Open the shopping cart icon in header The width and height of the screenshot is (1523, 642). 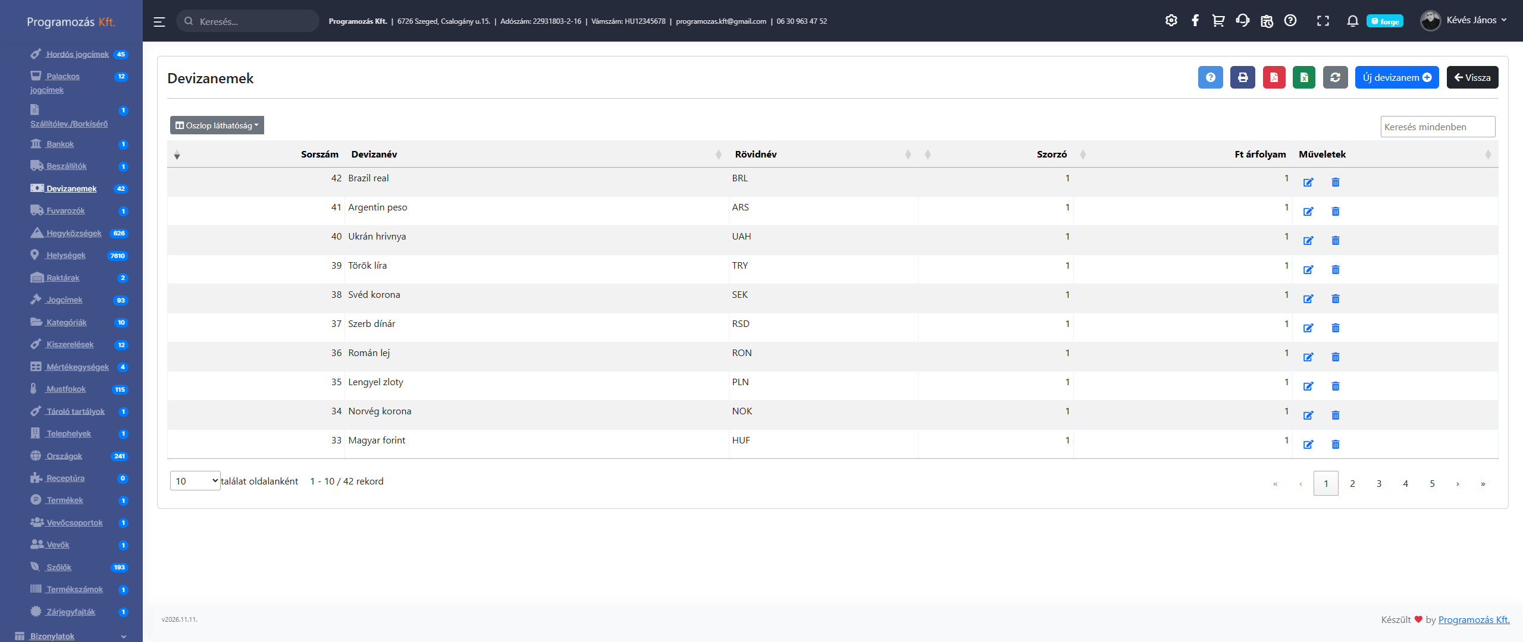coord(1218,21)
